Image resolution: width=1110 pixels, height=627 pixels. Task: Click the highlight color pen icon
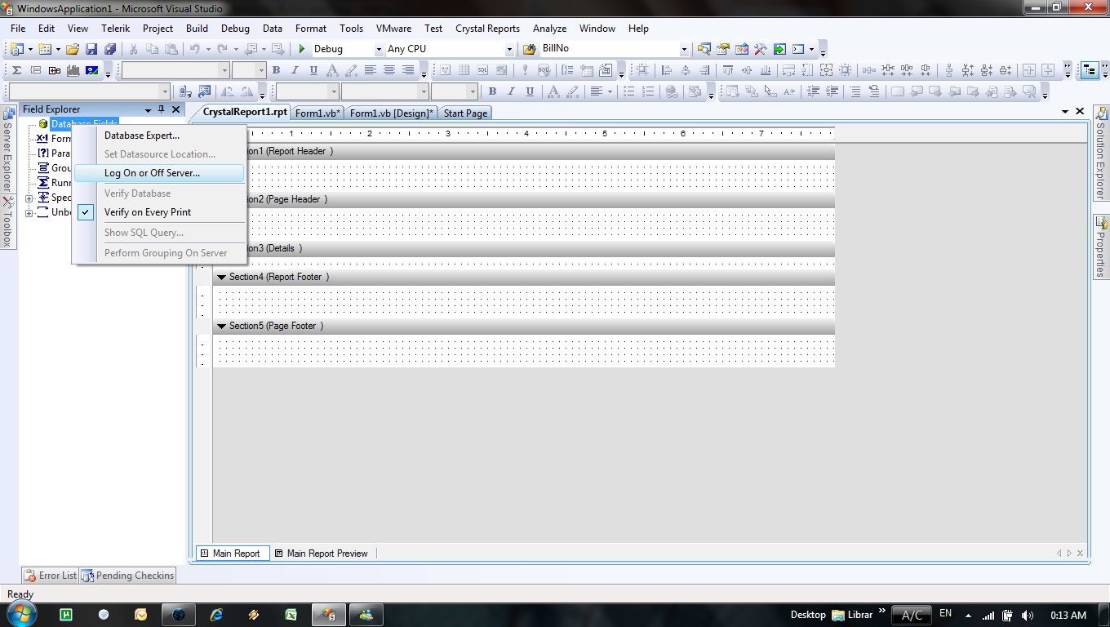(x=351, y=70)
